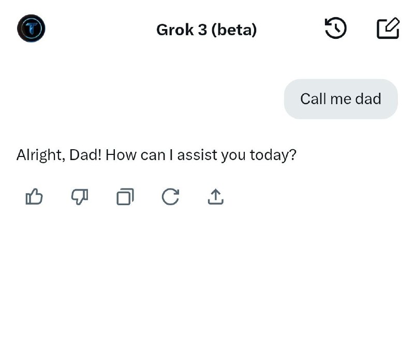Start a new chat with compose icon
Viewport: 414px width, 343px height.
388,28
